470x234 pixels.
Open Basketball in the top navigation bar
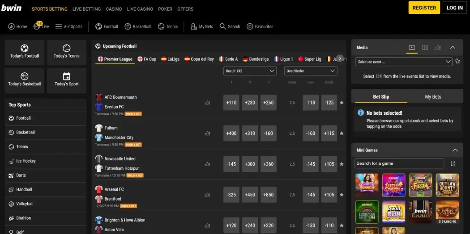(138, 27)
